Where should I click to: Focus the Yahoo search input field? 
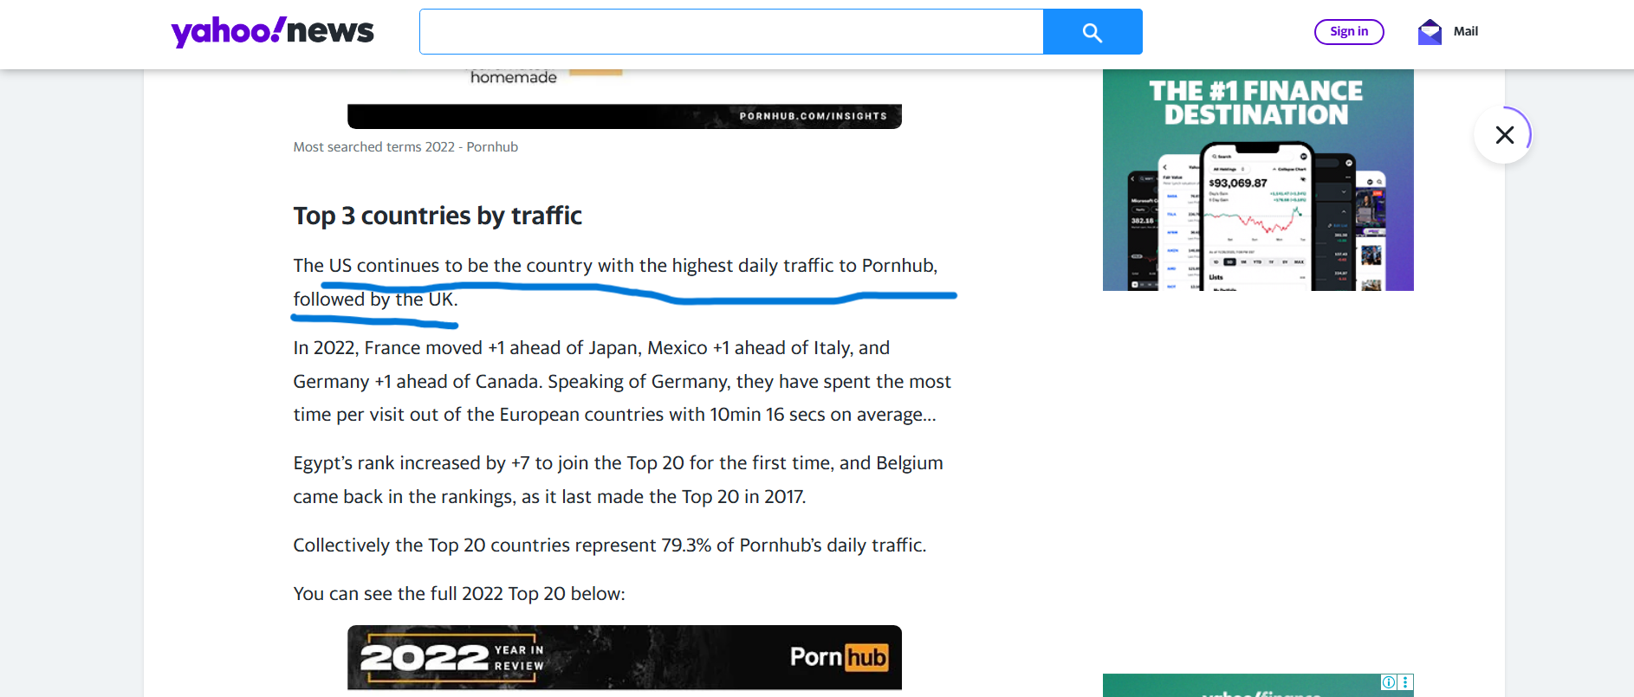(x=731, y=32)
